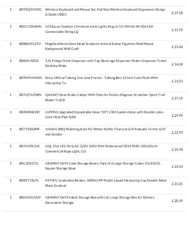This screenshot has height=230, width=189.
Task: Select the £ 31.03 price value
Action: (x=177, y=81)
